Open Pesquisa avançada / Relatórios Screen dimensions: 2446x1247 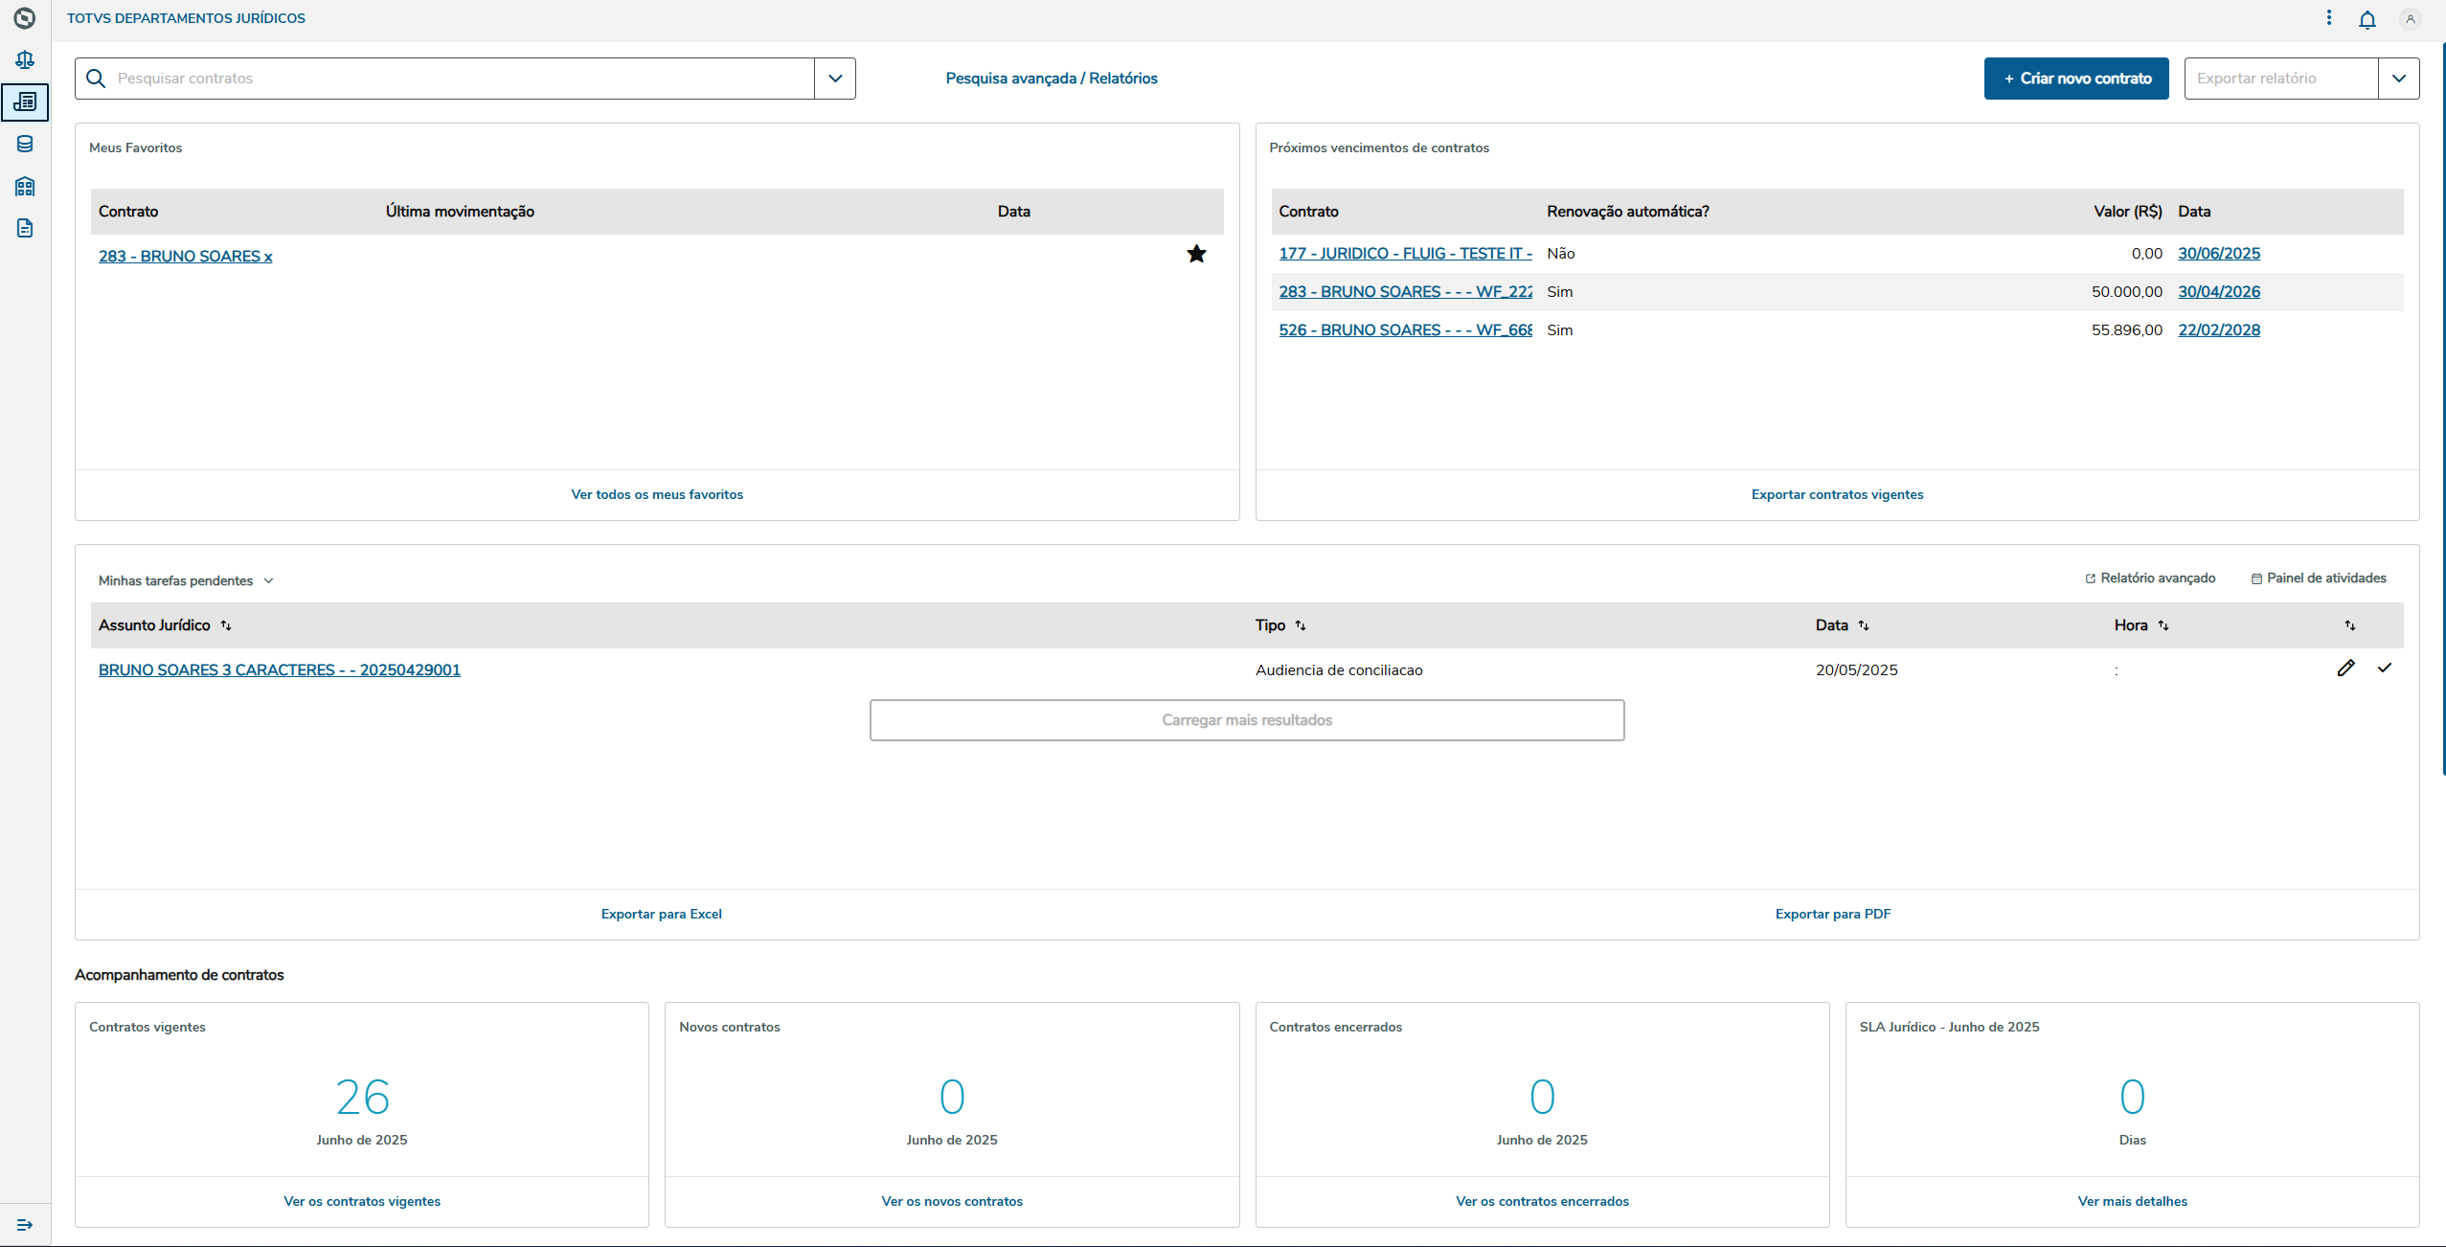pyautogui.click(x=1051, y=79)
